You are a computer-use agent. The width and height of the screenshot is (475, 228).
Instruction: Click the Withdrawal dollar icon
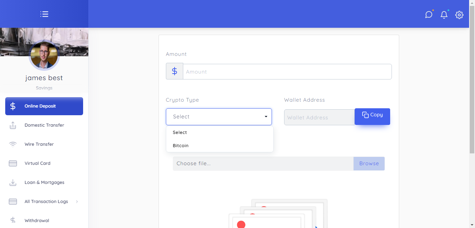point(13,220)
